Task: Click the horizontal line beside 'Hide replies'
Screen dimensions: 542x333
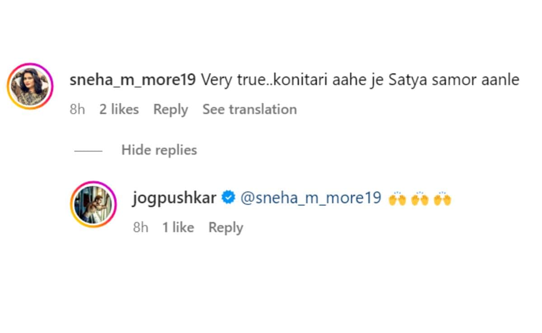Action: pos(88,150)
